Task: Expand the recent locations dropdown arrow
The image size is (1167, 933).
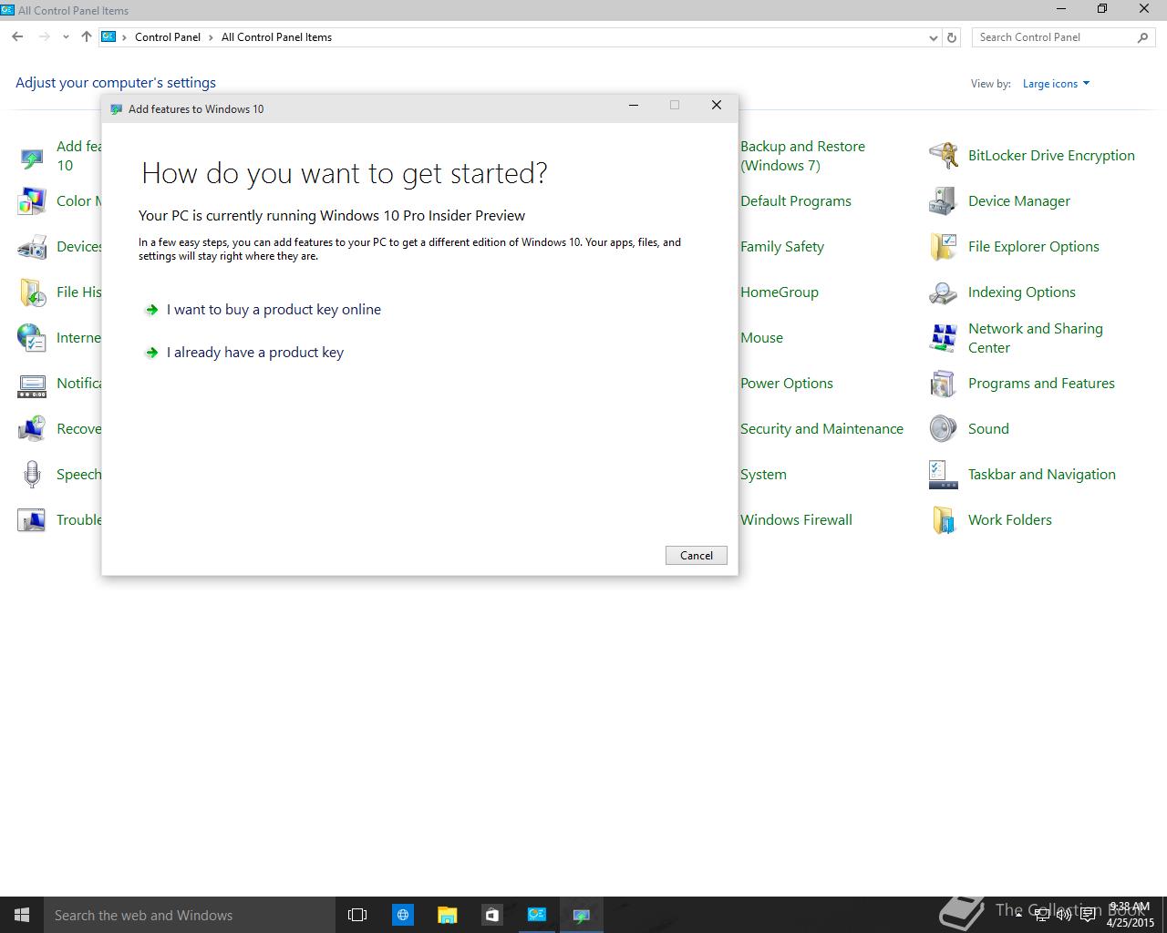Action: click(66, 37)
